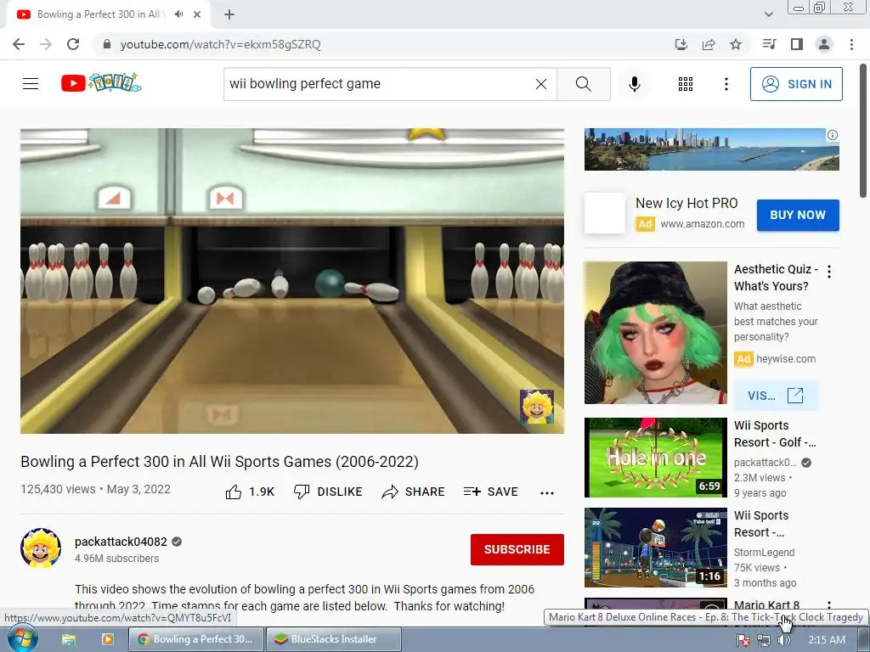The width and height of the screenshot is (870, 652).
Task: Open options for Aesthetic Quiz ad
Action: tap(829, 272)
